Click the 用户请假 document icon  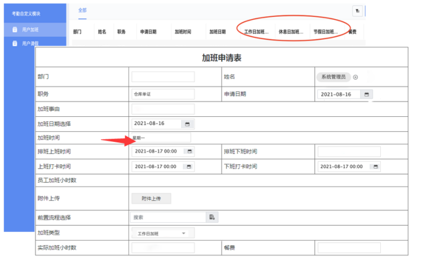tap(15, 44)
